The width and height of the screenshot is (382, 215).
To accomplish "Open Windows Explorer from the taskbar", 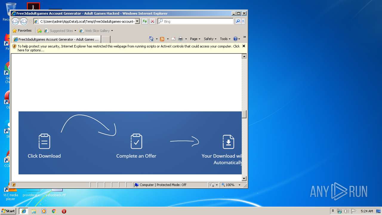I will tap(34, 211).
